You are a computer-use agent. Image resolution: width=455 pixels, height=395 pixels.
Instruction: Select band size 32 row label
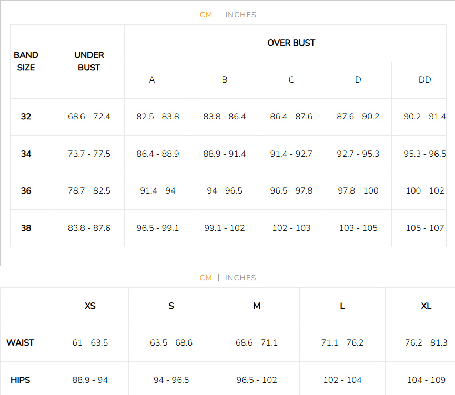(x=26, y=117)
